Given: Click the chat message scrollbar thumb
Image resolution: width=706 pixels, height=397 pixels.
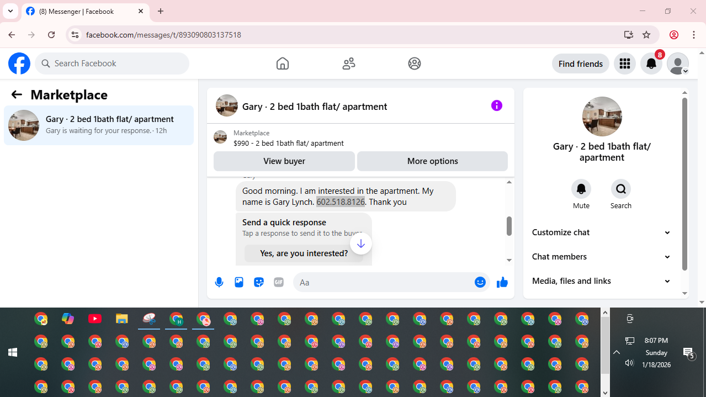Looking at the screenshot, I should 509,225.
